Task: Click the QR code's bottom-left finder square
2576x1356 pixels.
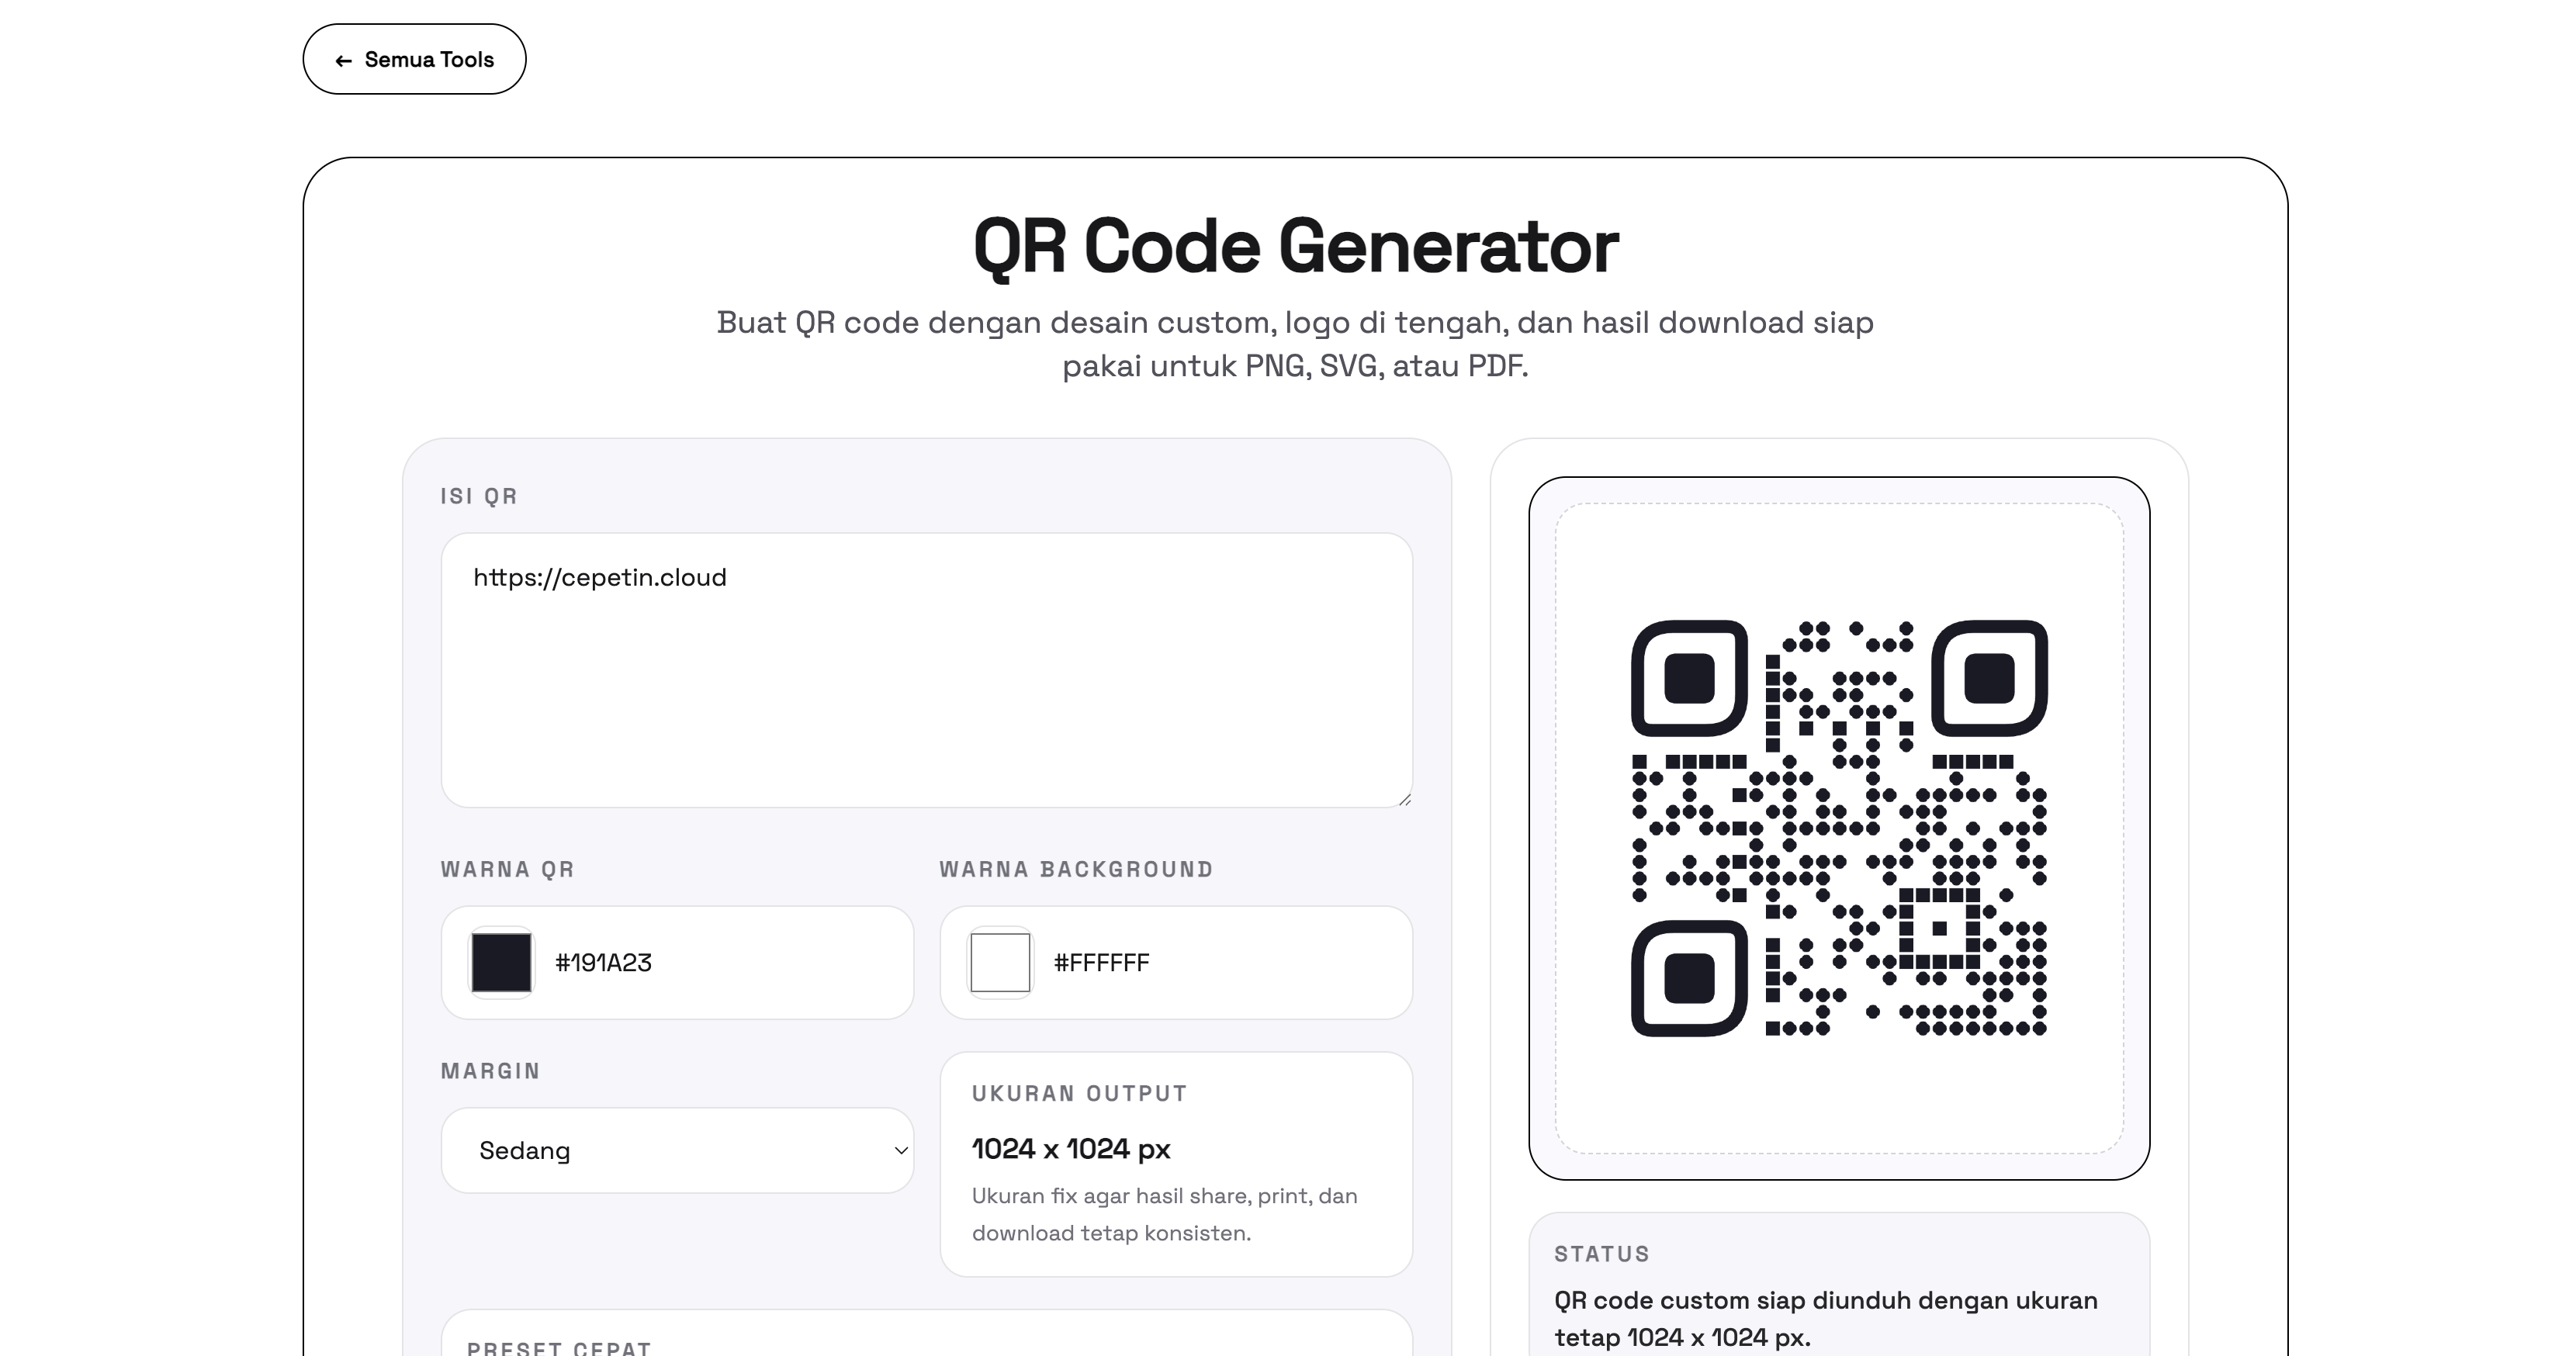Action: point(1689,978)
